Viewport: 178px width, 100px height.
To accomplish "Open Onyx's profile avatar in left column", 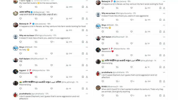I will coord(15,48).
